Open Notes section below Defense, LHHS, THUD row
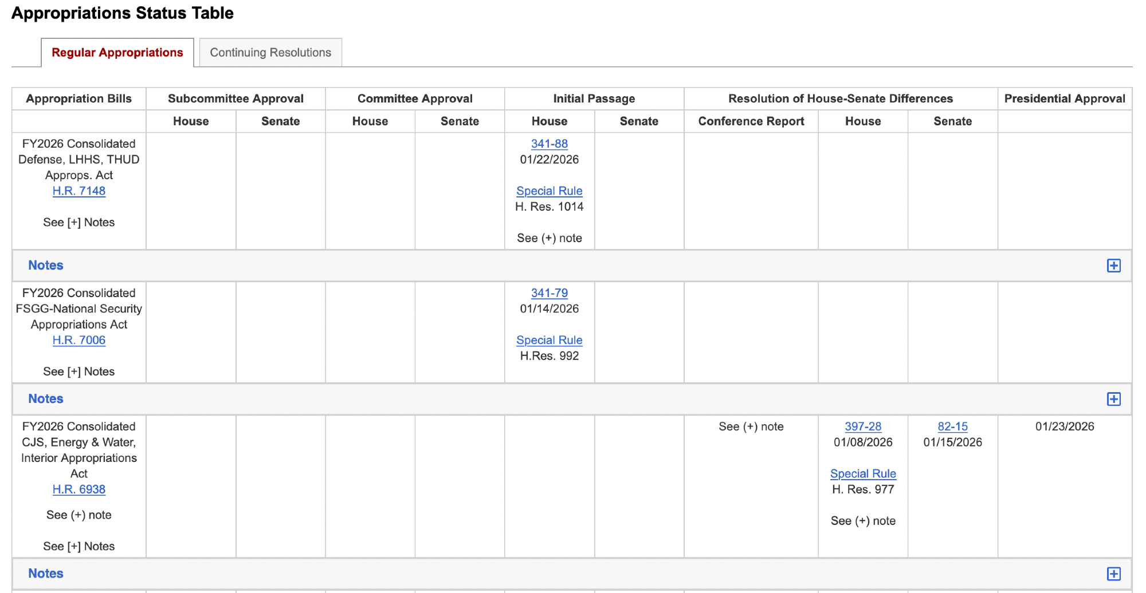This screenshot has height=593, width=1146. [x=46, y=266]
